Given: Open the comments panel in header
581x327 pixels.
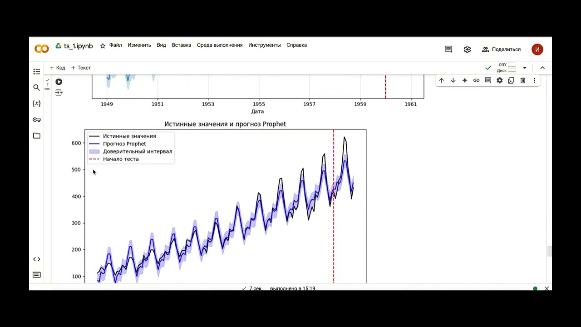Looking at the screenshot, I should click(x=448, y=50).
